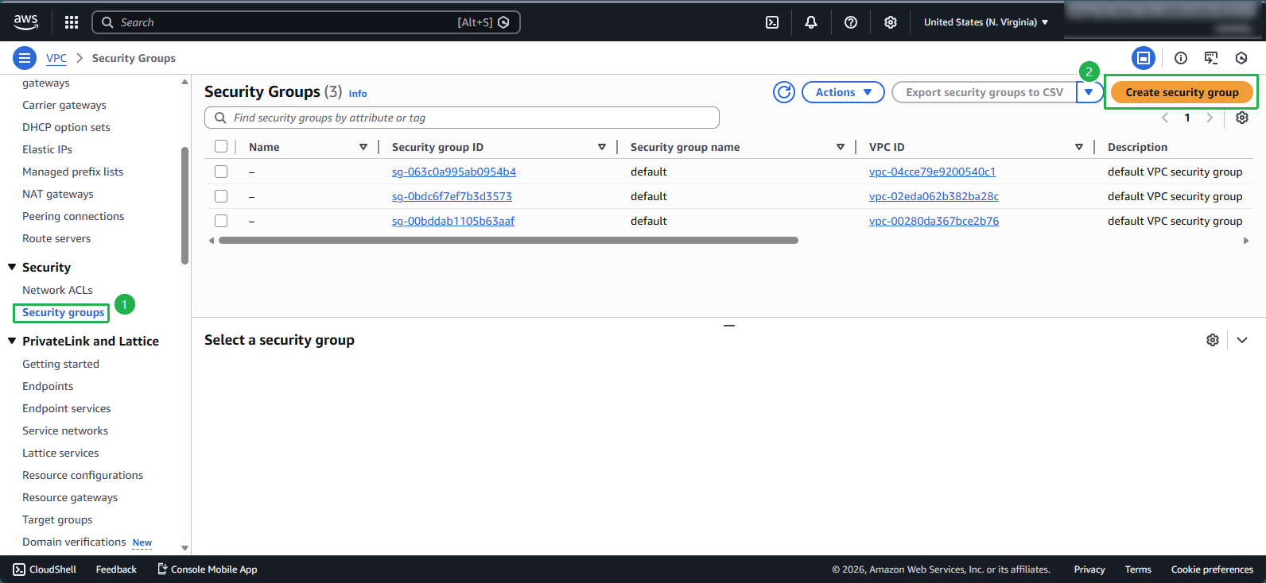Open VPC breadcrumb link
The width and height of the screenshot is (1266, 583).
[56, 58]
